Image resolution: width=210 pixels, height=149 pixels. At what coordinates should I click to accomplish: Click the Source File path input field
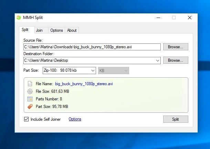pyautogui.click(x=92, y=47)
